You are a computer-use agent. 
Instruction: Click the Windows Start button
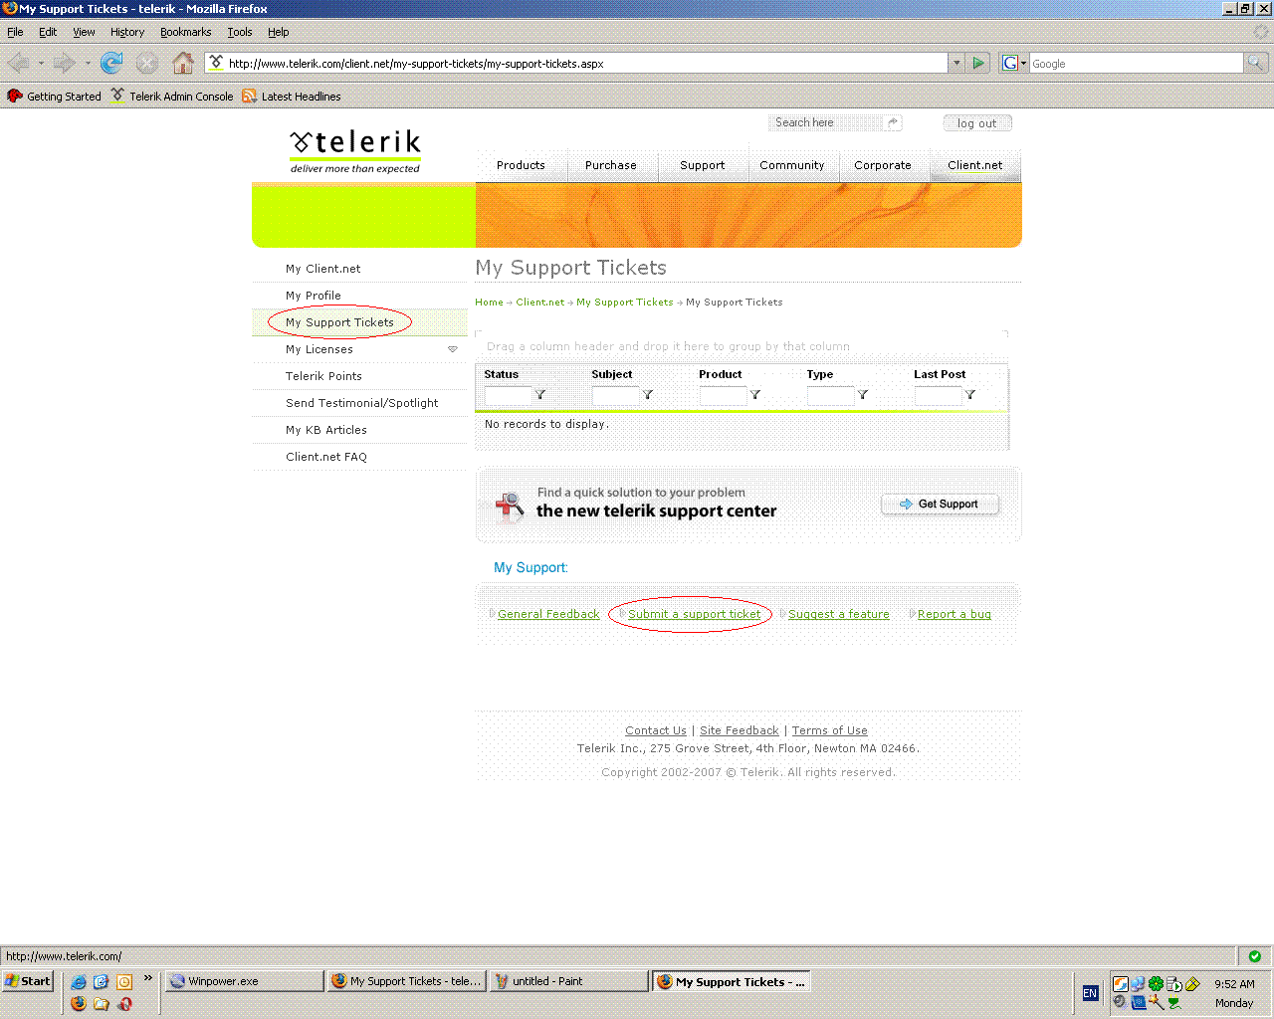(x=28, y=981)
